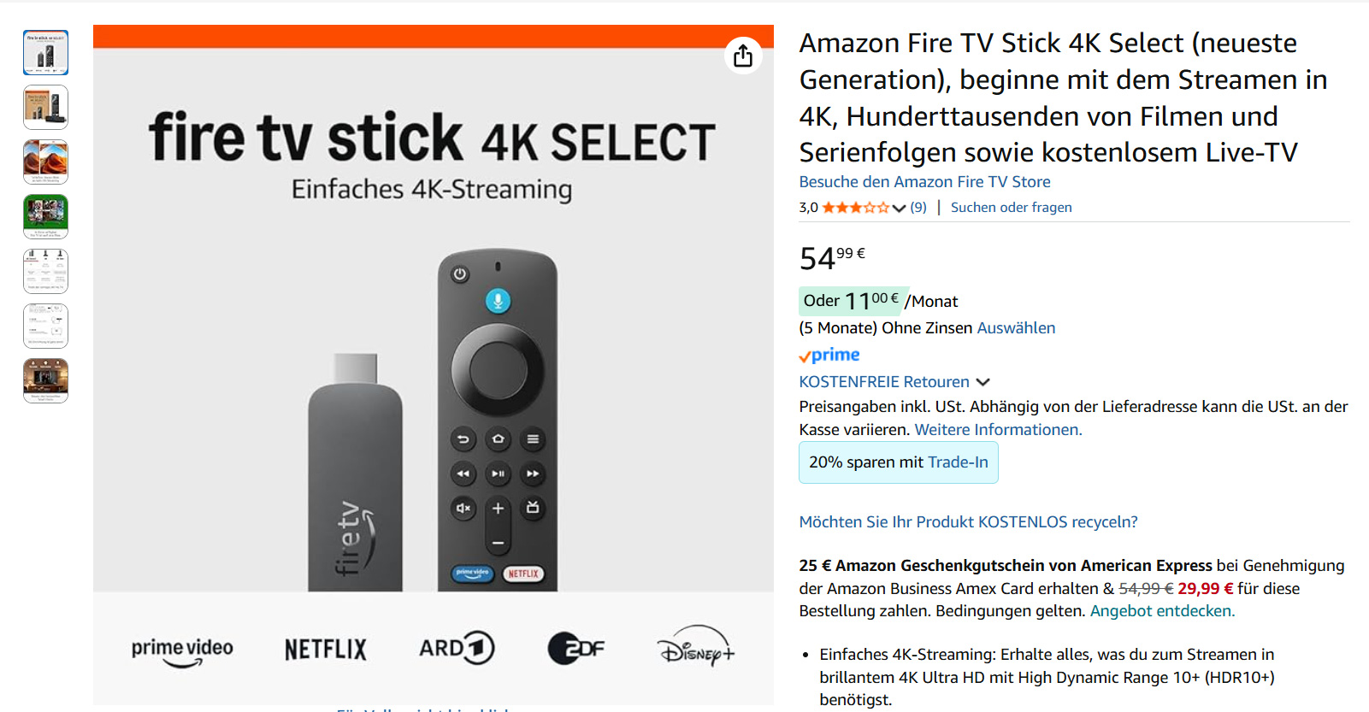Click Auswählen for monthly installments

1016,328
